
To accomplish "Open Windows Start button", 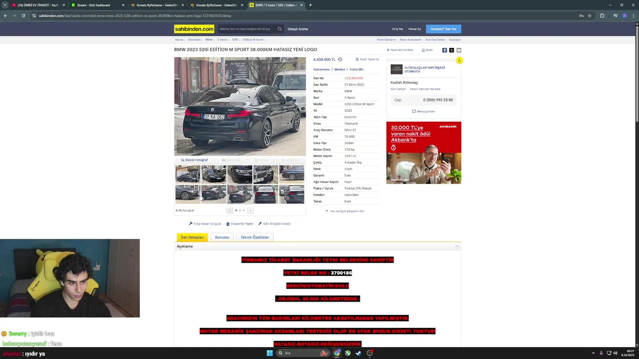I will click(270, 353).
